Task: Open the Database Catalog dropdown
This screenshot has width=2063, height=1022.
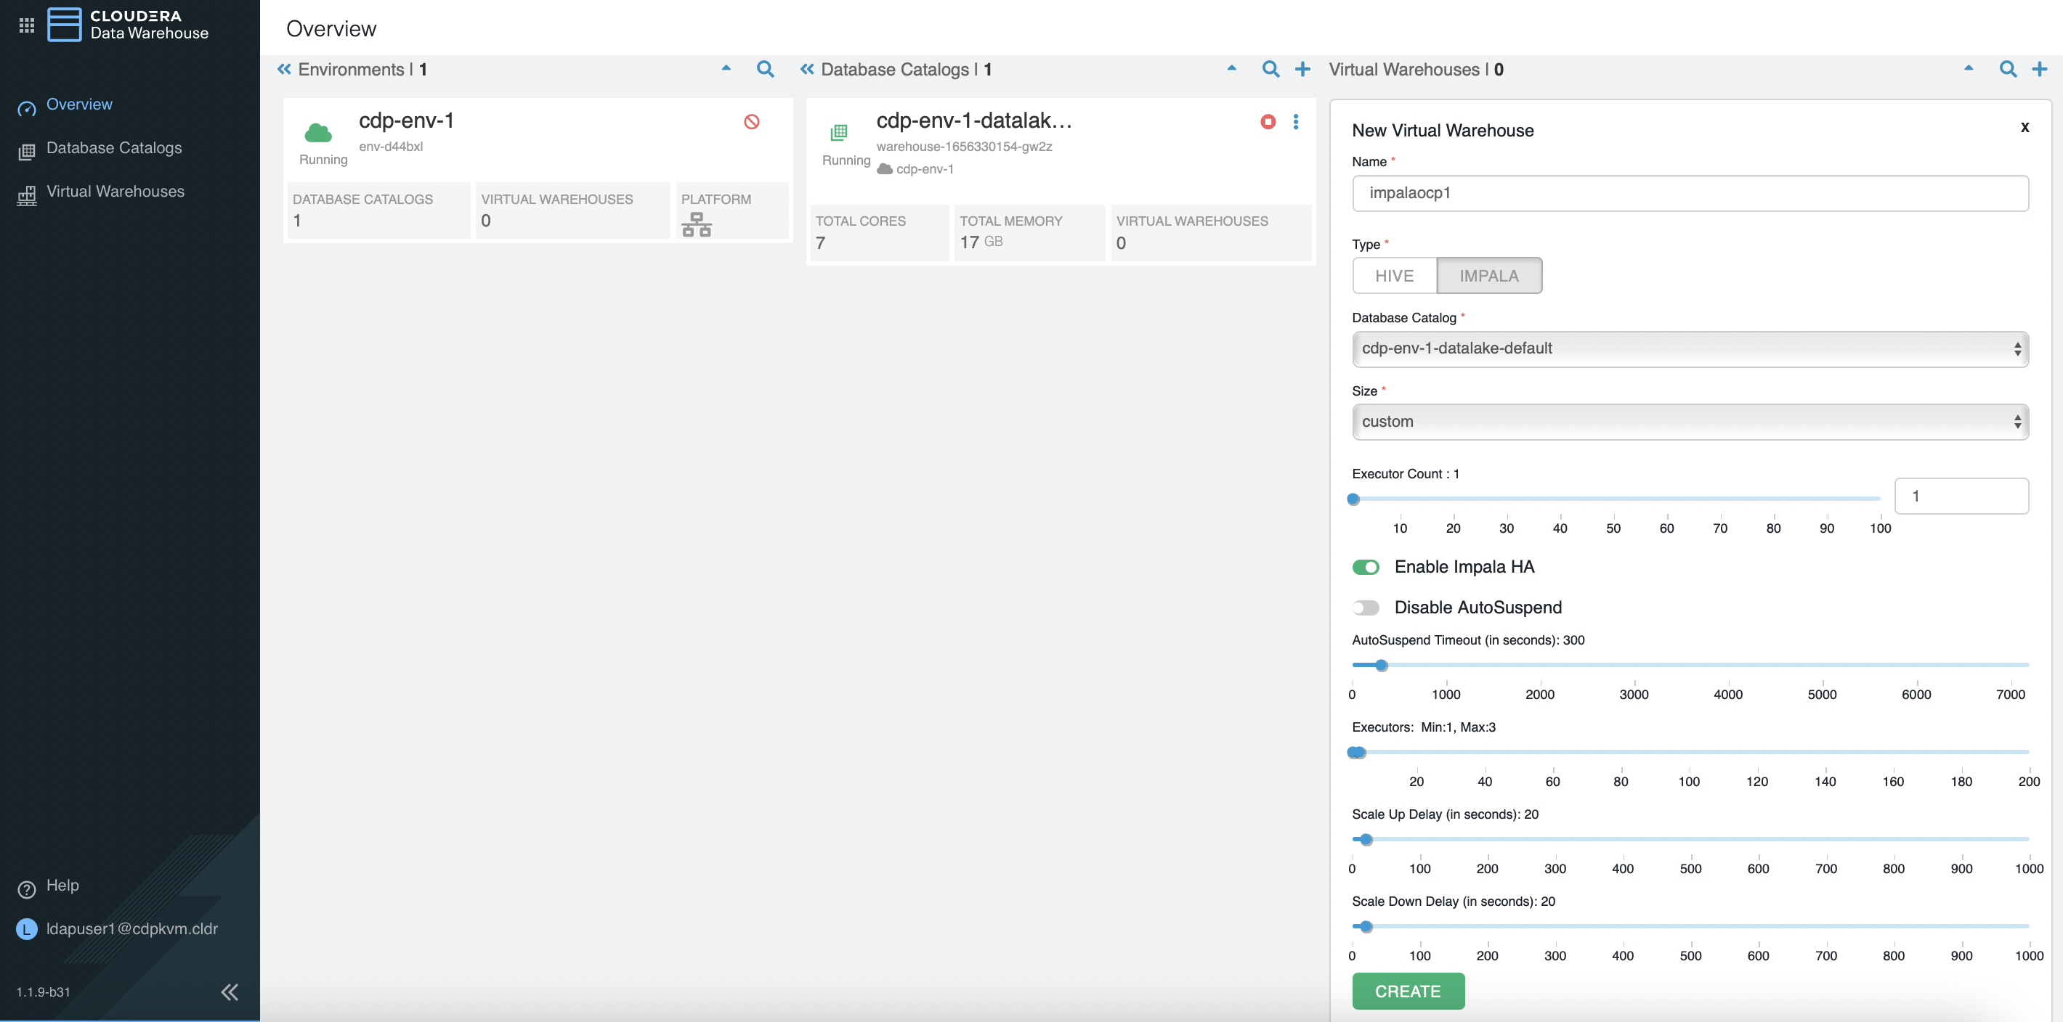Action: coord(1690,349)
